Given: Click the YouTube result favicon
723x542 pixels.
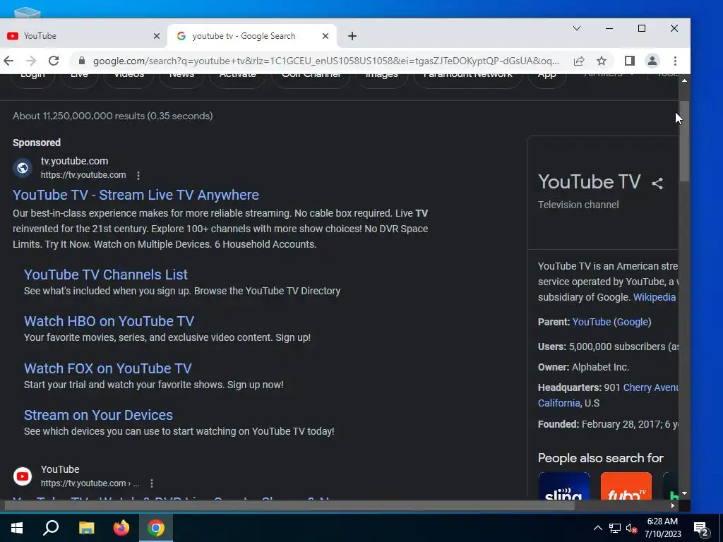Looking at the screenshot, I should (23, 476).
